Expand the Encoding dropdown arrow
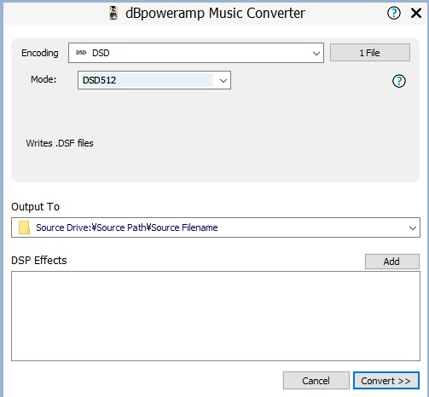 point(316,53)
